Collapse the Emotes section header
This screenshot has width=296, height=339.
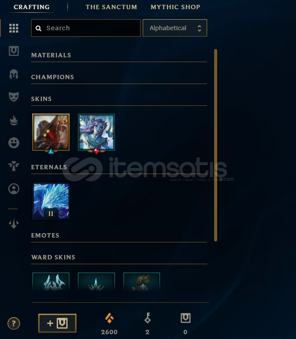click(x=119, y=235)
